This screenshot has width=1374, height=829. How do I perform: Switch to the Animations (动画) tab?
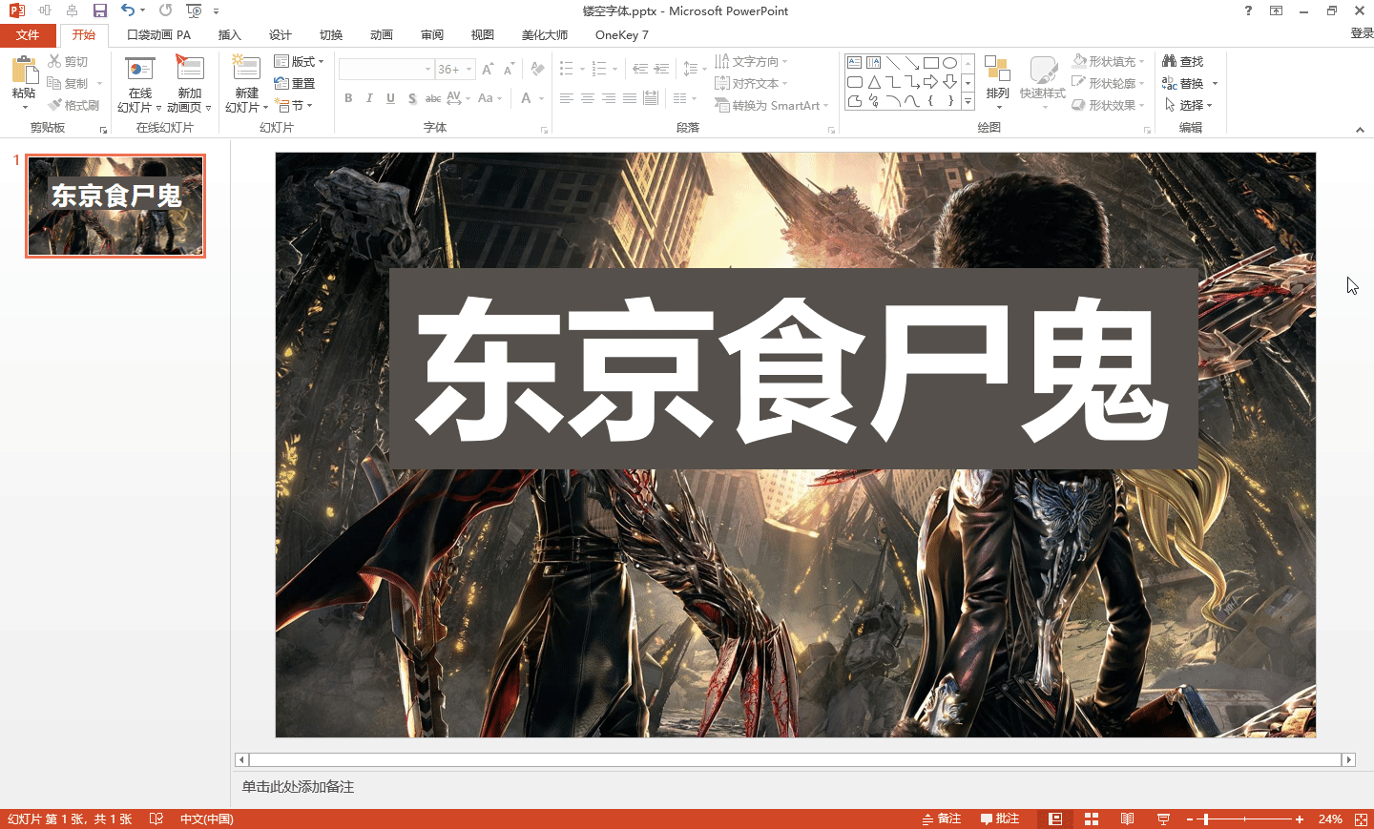pos(381,35)
